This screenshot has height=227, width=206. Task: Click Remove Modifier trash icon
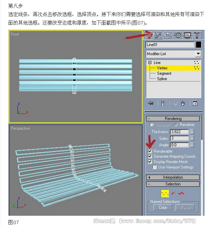pyautogui.click(x=183, y=103)
